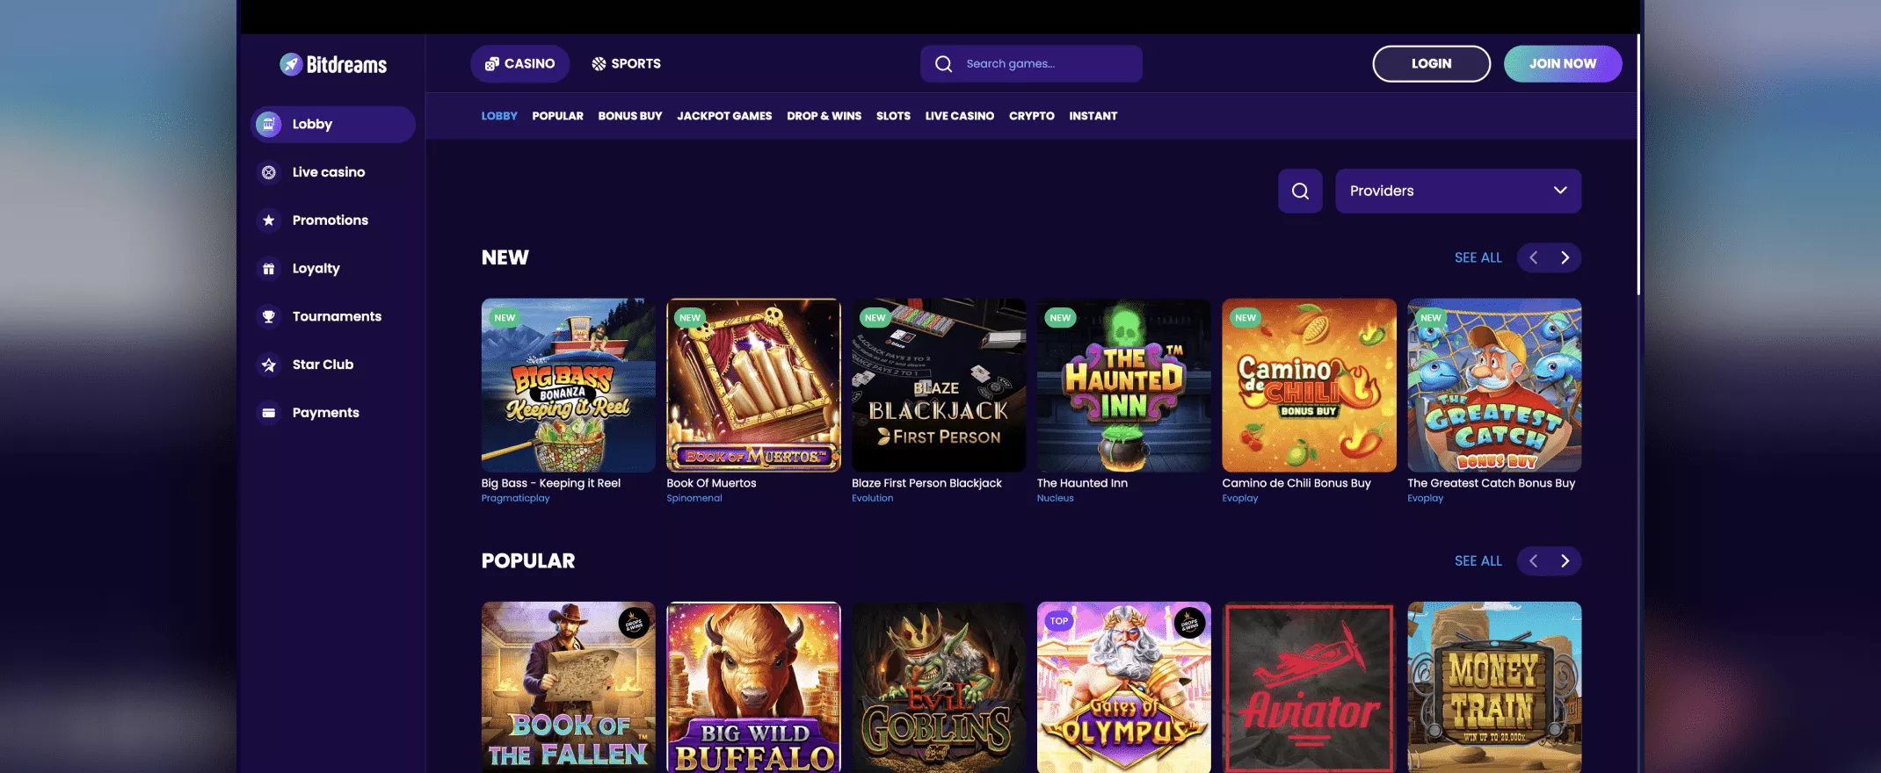Image resolution: width=1881 pixels, height=773 pixels.
Task: Click TOP badge on Gates of Olympus
Action: point(1059,621)
